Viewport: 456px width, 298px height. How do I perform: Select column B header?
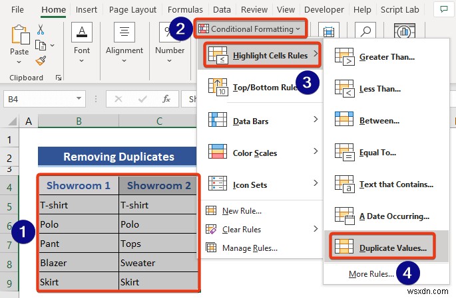pos(79,121)
